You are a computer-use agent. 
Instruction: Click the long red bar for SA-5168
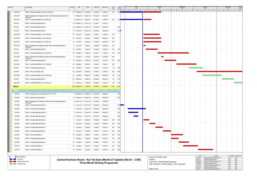[x=219, y=72]
